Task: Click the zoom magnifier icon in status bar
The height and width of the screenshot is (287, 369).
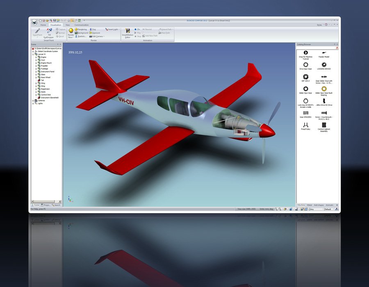Action: tap(276, 209)
